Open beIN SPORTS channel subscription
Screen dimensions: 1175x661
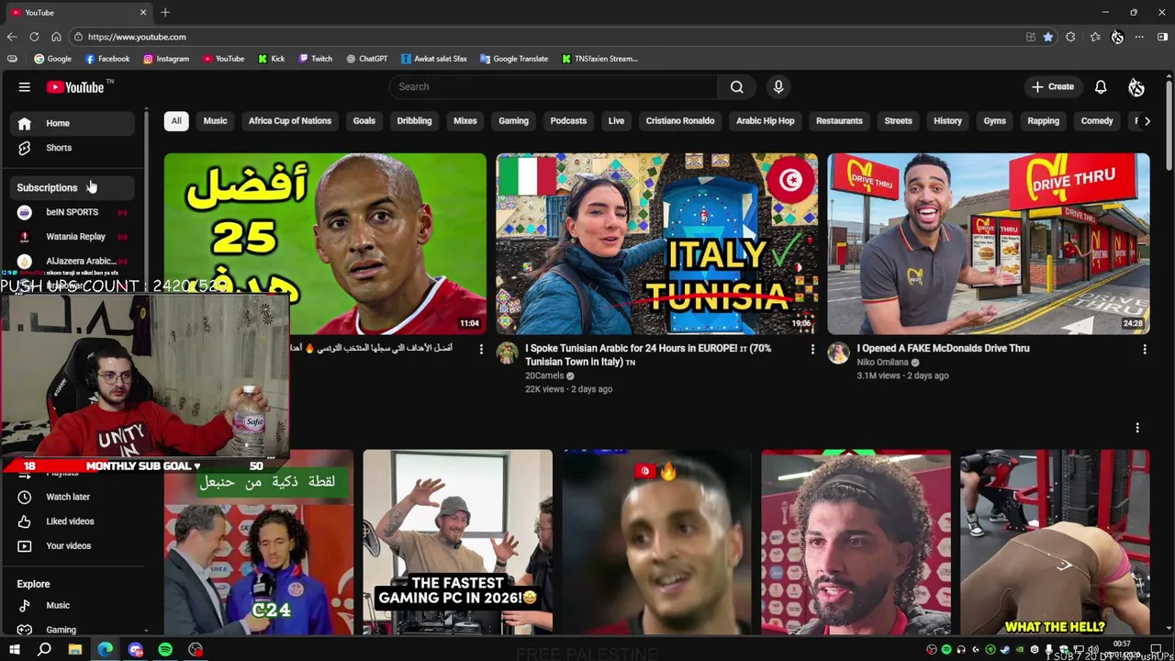pos(73,212)
